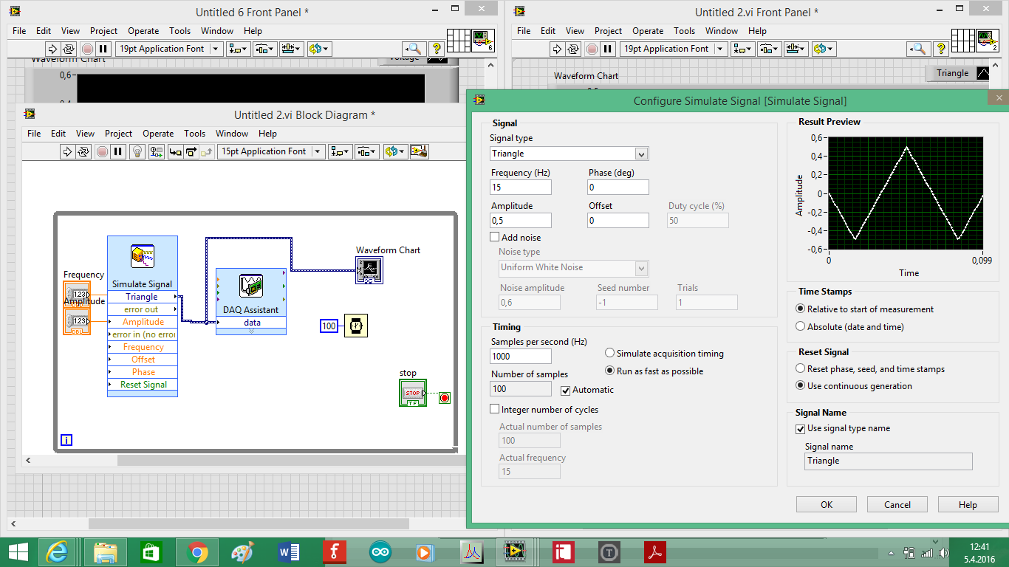The image size is (1009, 567).
Task: Click search magnifier in Untitled 2 Front Panel
Action: coord(918,49)
